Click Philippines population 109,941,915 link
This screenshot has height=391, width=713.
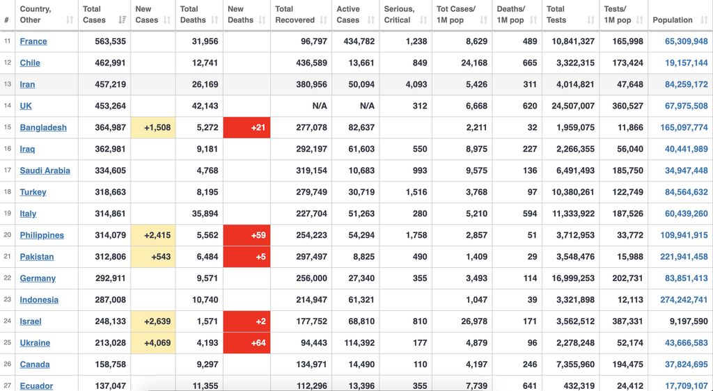pyautogui.click(x=684, y=235)
